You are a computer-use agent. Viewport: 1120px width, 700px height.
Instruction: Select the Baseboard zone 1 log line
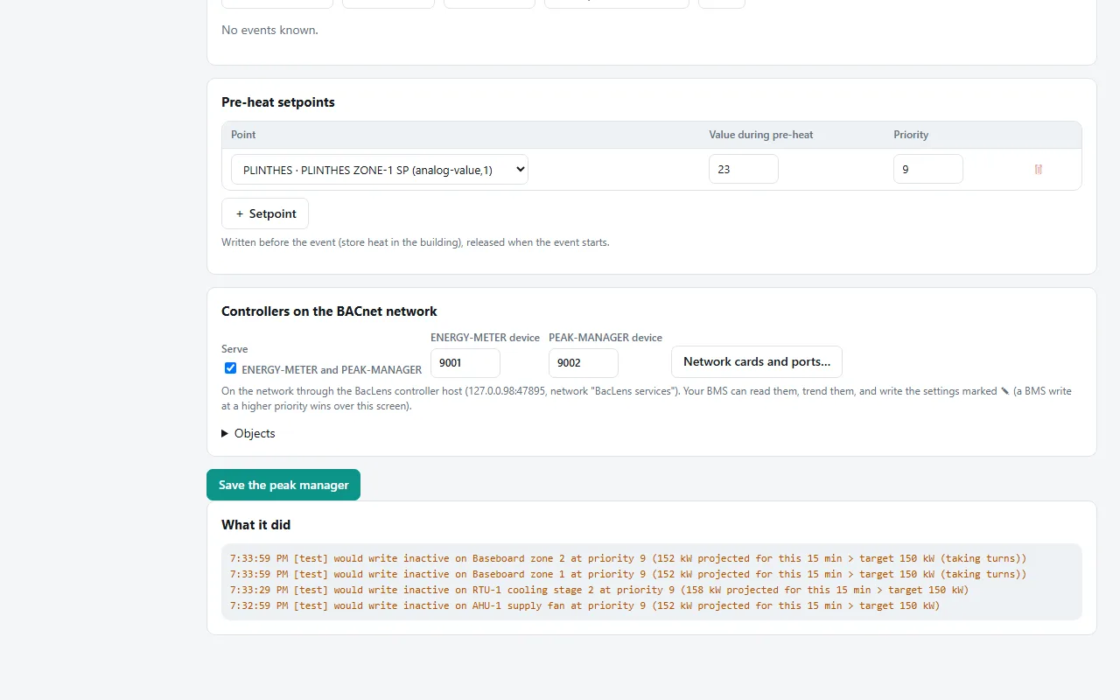628,574
